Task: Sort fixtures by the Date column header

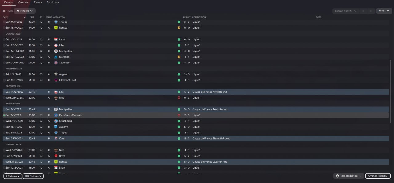Action: (5, 17)
